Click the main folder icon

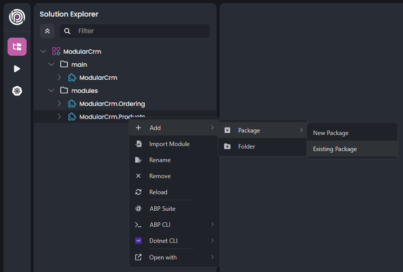tap(64, 64)
